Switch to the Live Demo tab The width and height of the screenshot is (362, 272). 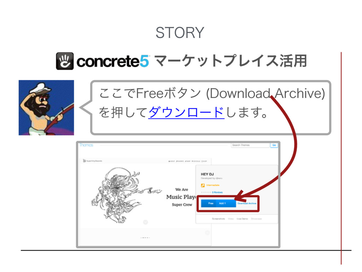[x=242, y=219]
